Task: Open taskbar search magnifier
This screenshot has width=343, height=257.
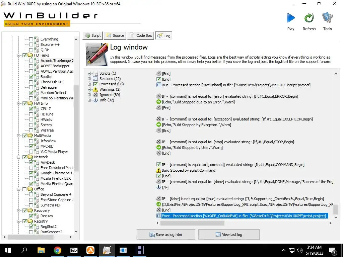Action: (x=24, y=250)
